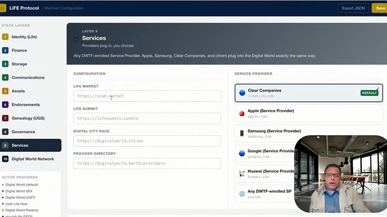Click Digital World (default) active provider

pyautogui.click(x=22, y=184)
